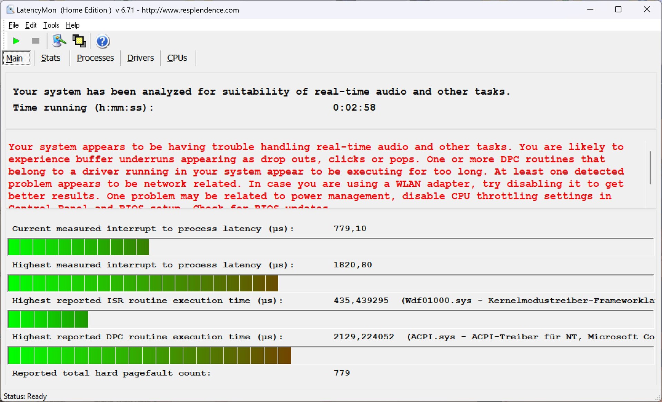
Task: Click the copy report toolbar icon
Action: coord(79,41)
